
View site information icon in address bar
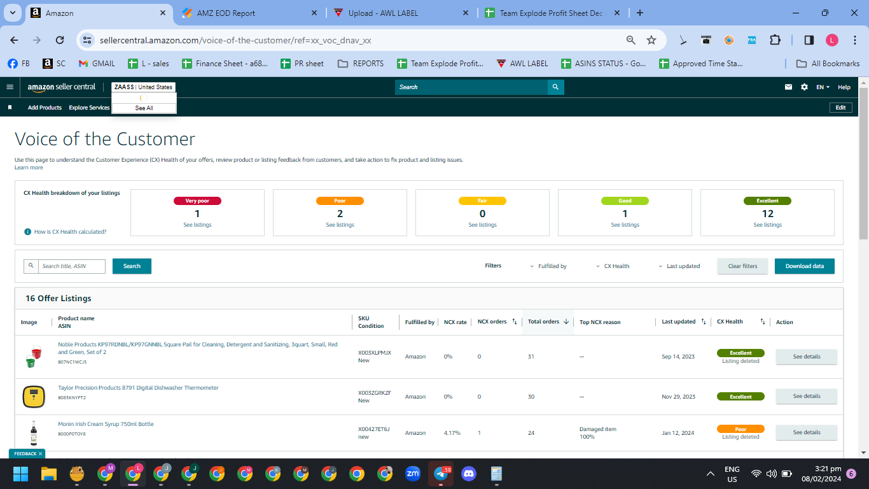(87, 40)
